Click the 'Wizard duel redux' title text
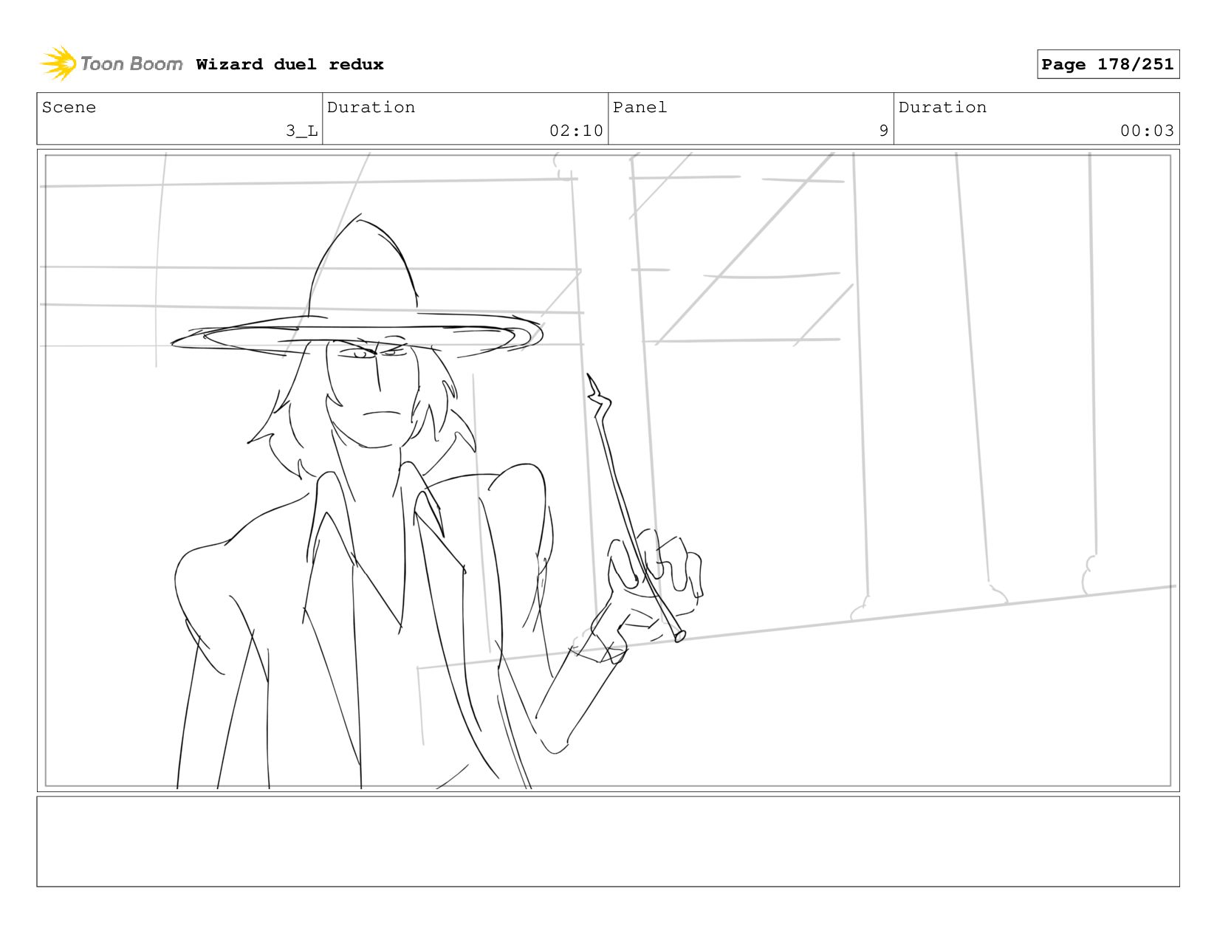Viewport: 1217px width, 942px height. coord(289,64)
